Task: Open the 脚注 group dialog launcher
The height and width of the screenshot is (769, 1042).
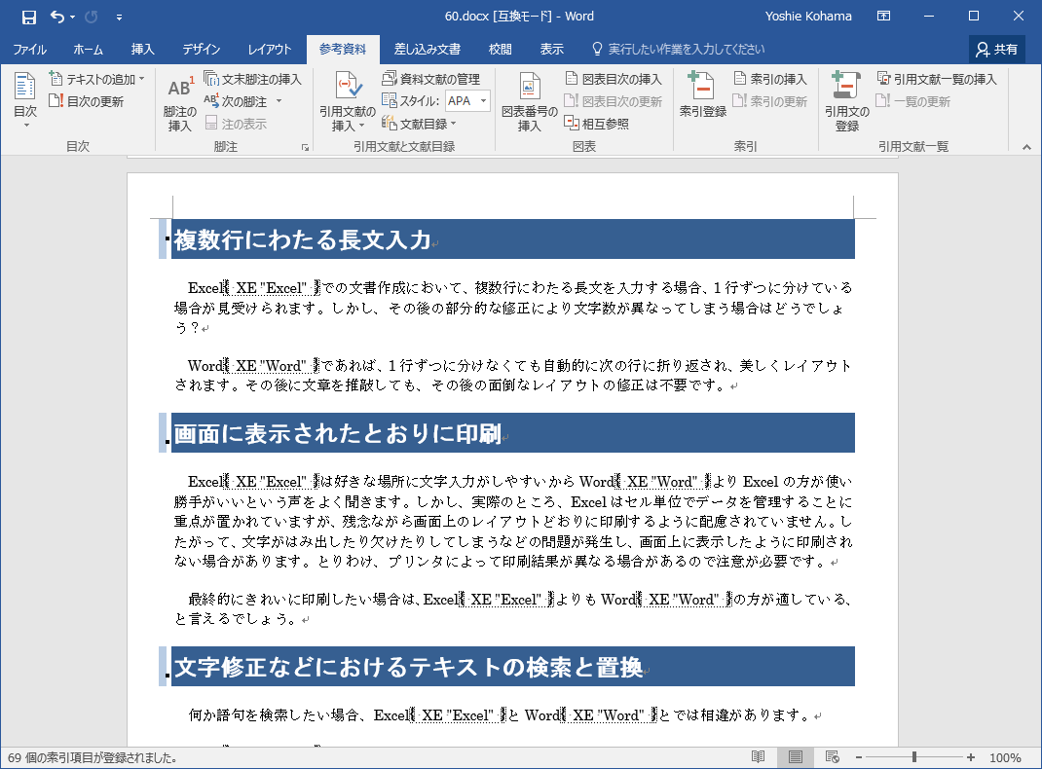Action: click(x=305, y=147)
